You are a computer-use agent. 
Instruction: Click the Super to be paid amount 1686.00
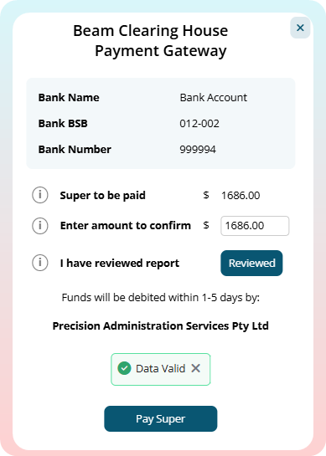[241, 196]
